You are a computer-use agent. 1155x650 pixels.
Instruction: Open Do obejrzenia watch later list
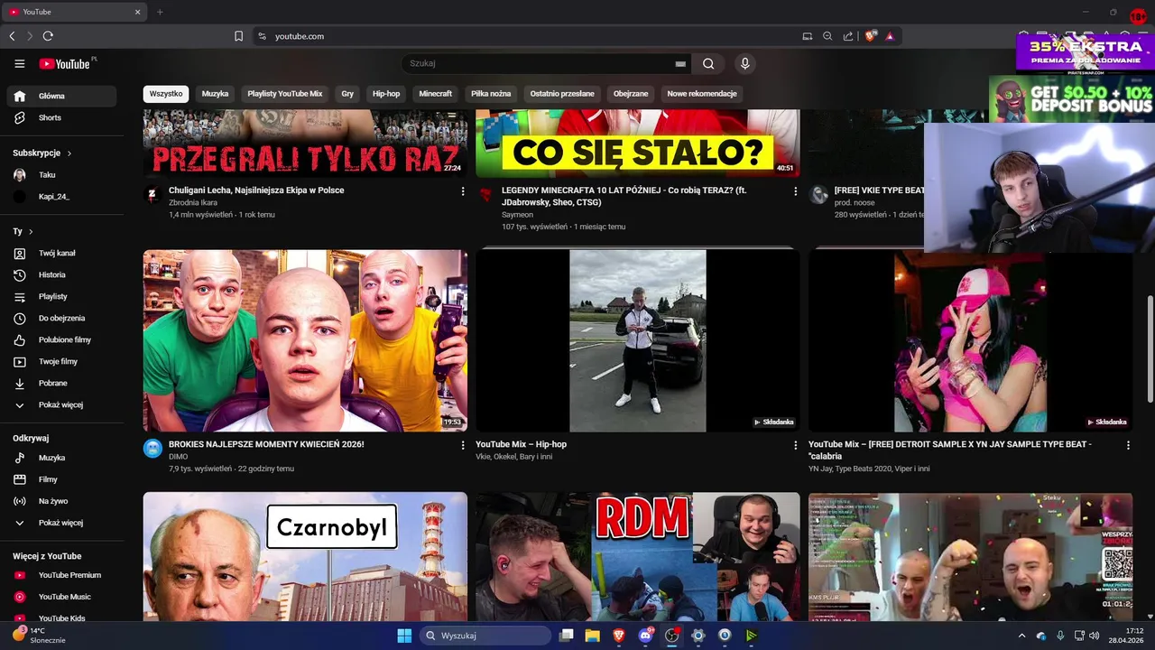[x=62, y=318]
